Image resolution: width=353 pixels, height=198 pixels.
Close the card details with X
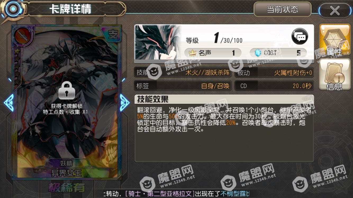pos(335,11)
